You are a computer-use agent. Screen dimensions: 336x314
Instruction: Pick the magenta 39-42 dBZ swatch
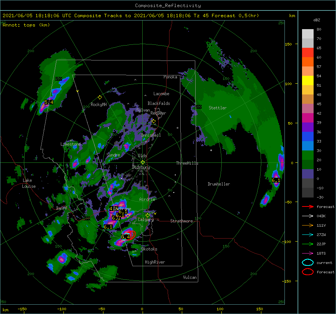(x=308, y=118)
